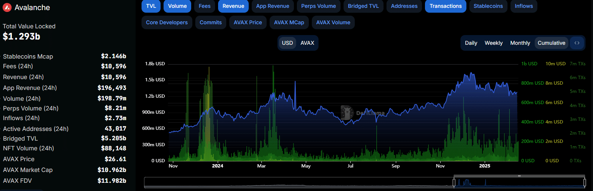Enable the Fees chart metric
Screen dimensions: 593x191
pos(205,6)
